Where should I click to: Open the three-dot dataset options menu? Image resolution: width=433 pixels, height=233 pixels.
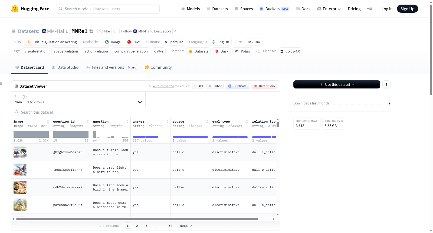(386, 84)
